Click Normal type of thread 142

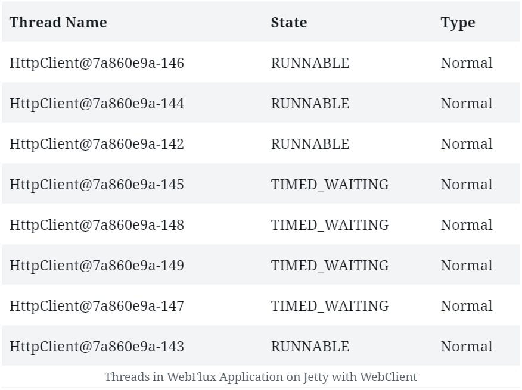point(467,144)
